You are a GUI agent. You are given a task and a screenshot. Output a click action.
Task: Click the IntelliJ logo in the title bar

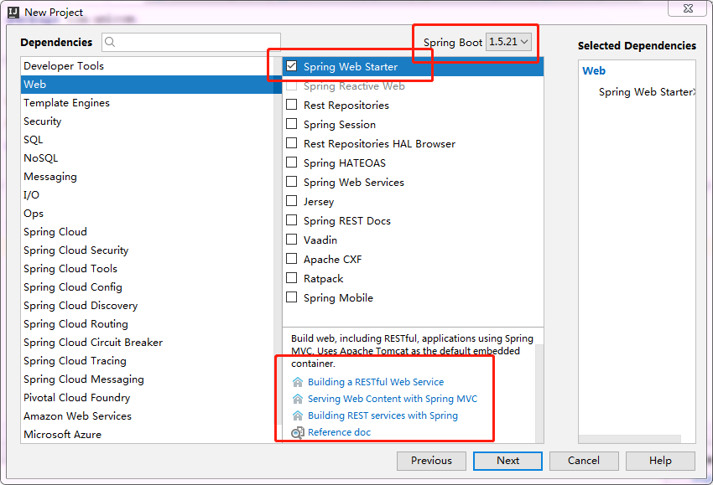click(x=13, y=13)
